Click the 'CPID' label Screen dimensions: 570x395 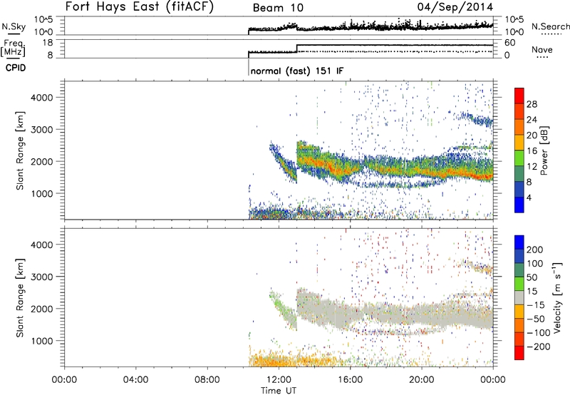coord(16,68)
